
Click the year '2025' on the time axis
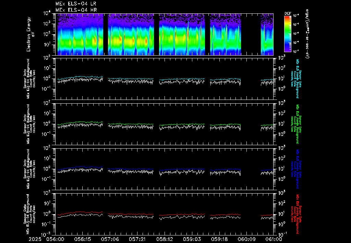(35, 239)
